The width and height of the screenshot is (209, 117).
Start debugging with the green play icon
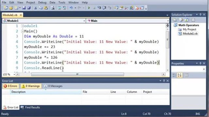pos(89,8)
